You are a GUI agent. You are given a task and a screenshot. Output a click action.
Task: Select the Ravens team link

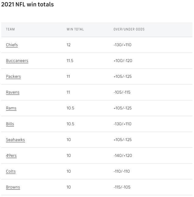click(12, 92)
